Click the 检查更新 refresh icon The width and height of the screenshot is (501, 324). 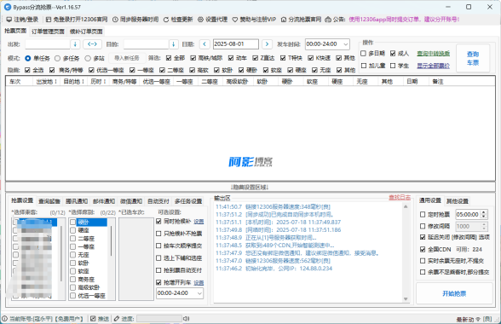[x=166, y=20]
